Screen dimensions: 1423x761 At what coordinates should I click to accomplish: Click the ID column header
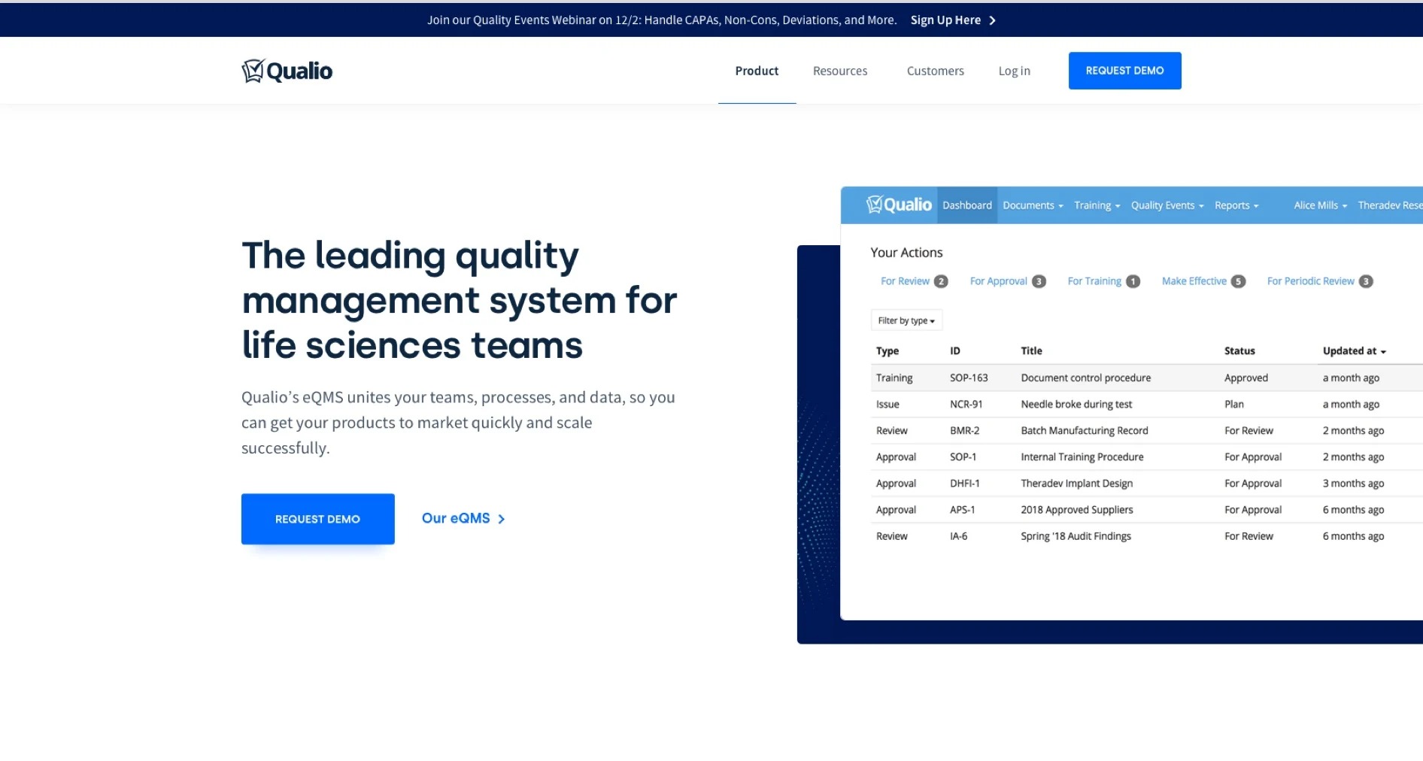click(x=954, y=351)
